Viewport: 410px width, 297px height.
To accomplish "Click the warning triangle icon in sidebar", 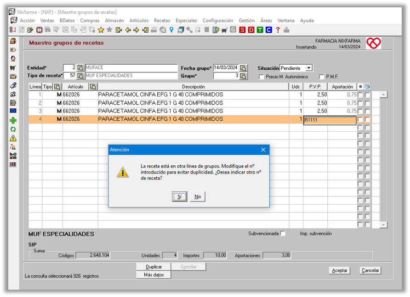I will [13, 138].
